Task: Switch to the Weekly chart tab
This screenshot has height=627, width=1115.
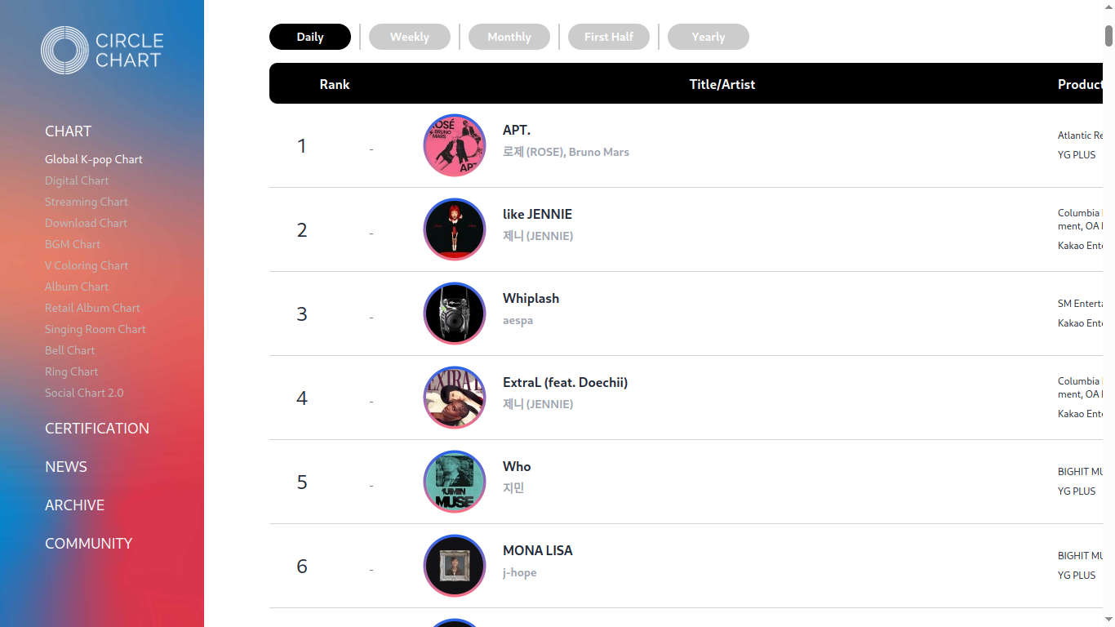Action: pyautogui.click(x=410, y=37)
